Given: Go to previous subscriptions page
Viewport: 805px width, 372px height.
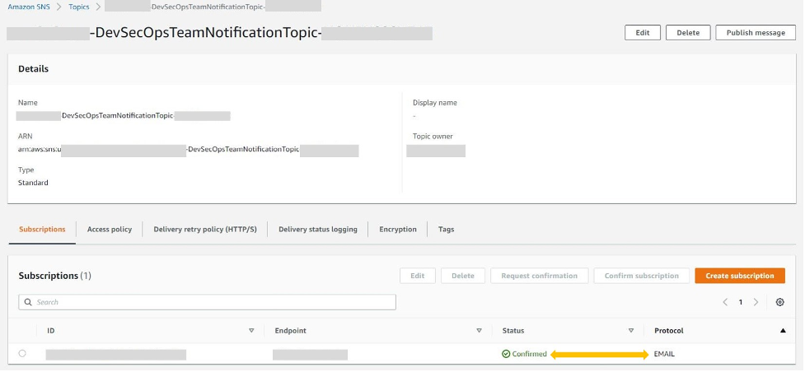Looking at the screenshot, I should click(725, 303).
